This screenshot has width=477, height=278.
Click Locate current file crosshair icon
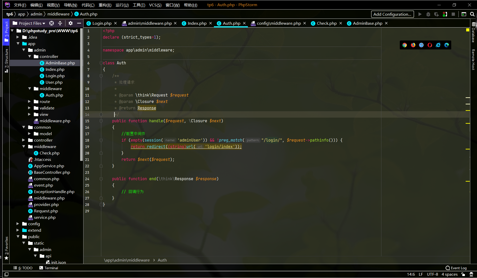click(x=52, y=23)
